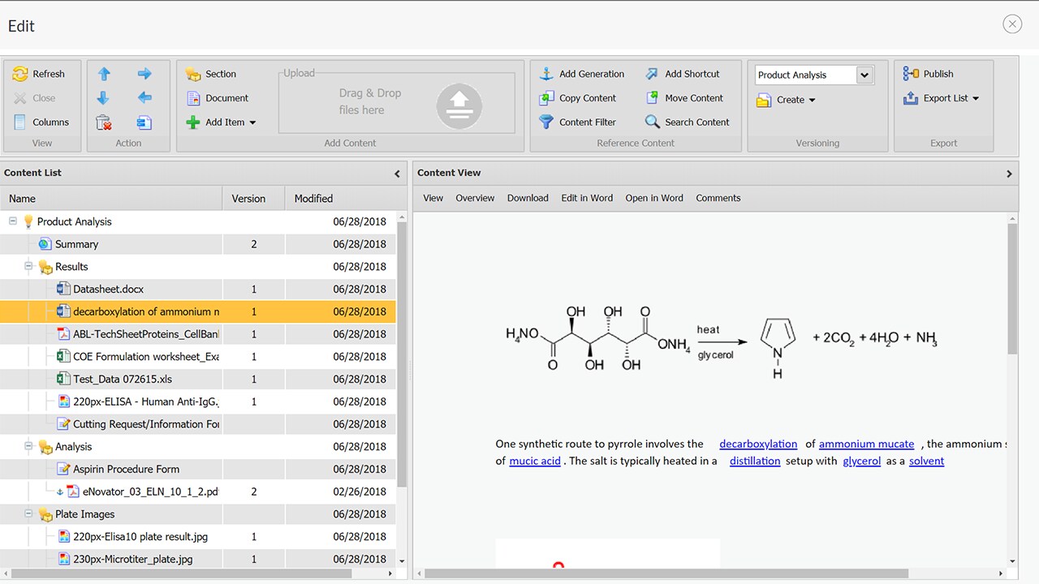Collapse the Product Analysis tree root
The width and height of the screenshot is (1039, 584).
(13, 221)
